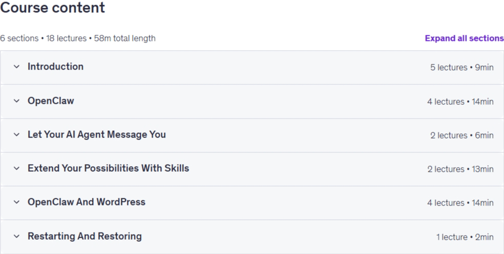Select the OpenClaw section heading
The height and width of the screenshot is (254, 504).
point(51,101)
